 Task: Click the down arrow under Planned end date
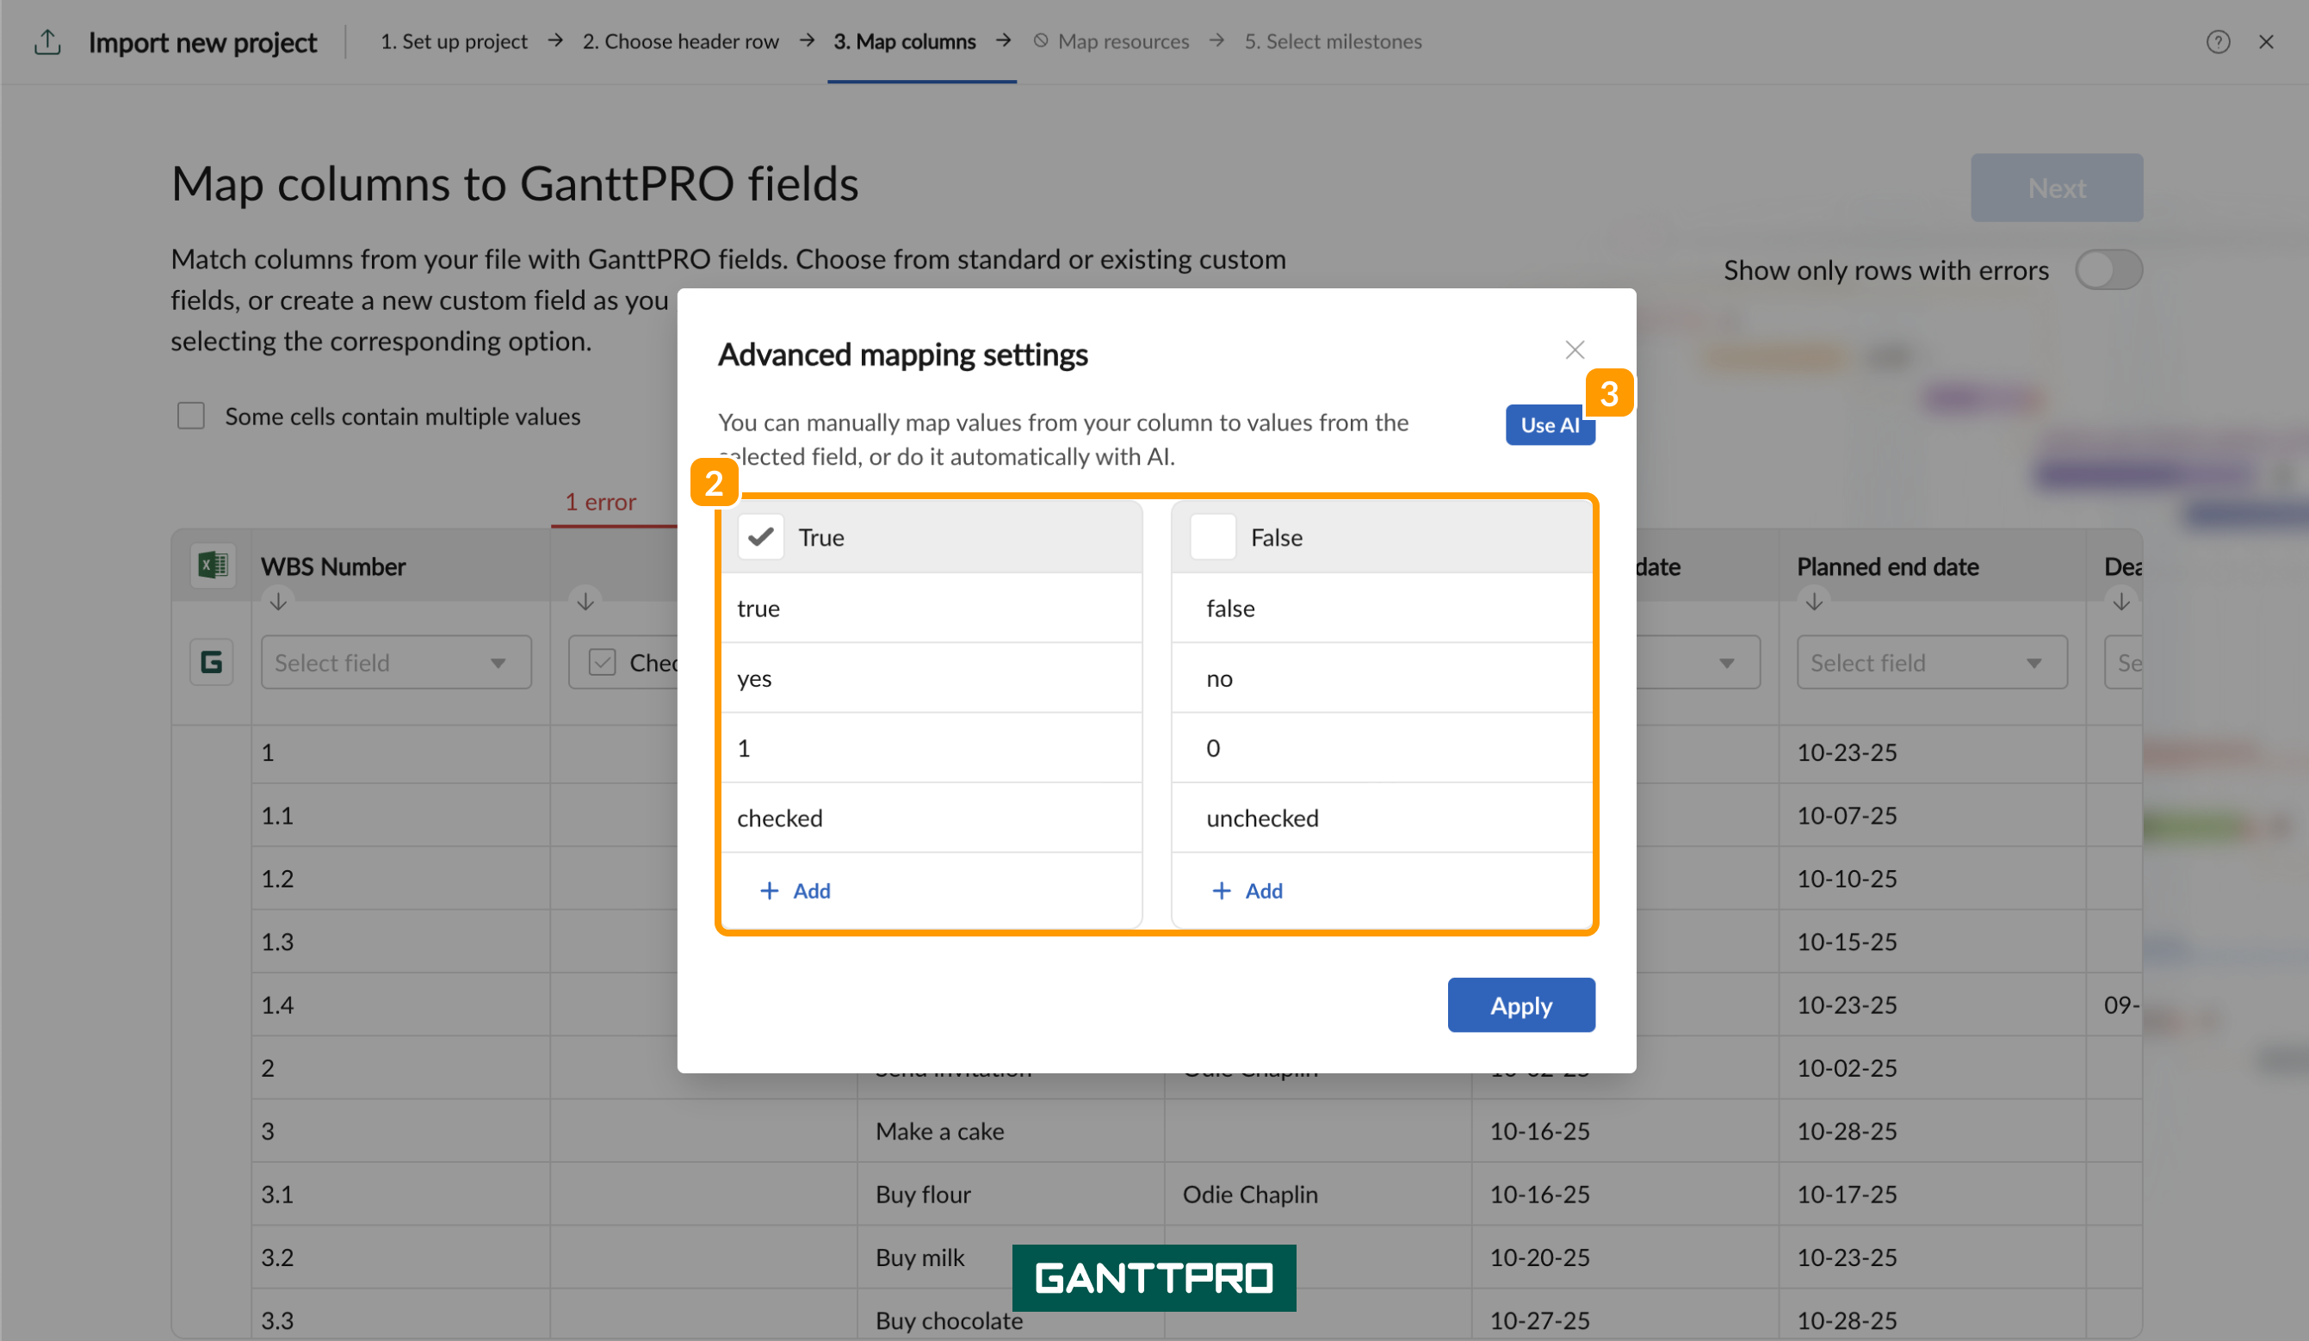tap(1813, 601)
